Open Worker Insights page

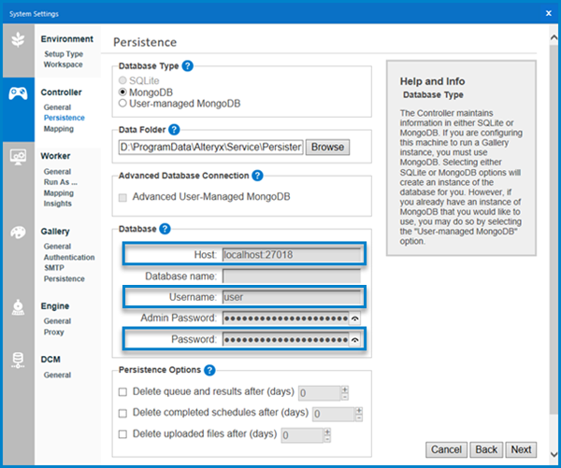click(58, 204)
